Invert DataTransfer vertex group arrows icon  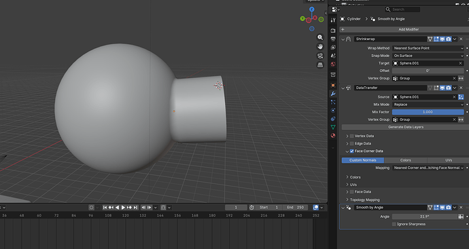461,119
